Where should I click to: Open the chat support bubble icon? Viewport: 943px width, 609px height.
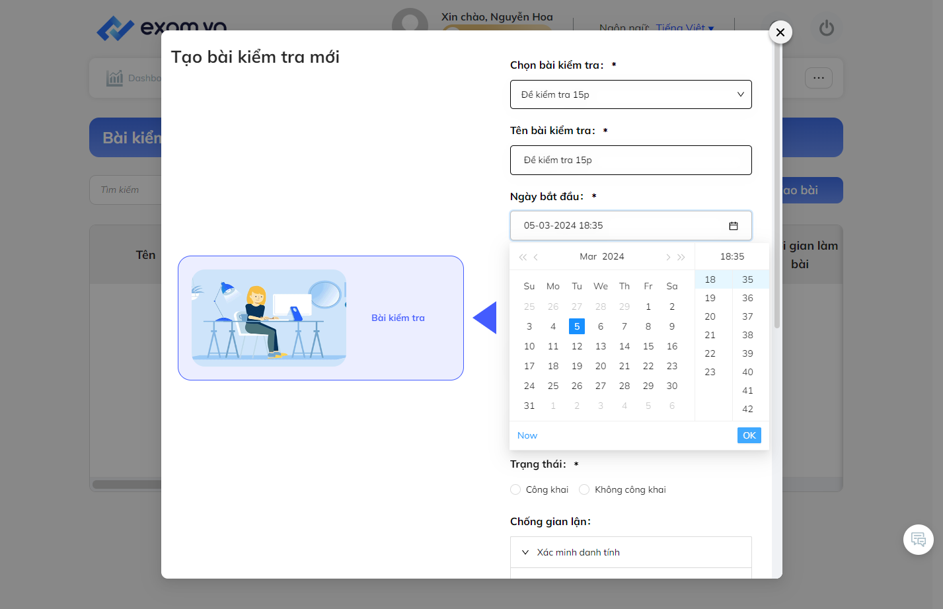[919, 540]
